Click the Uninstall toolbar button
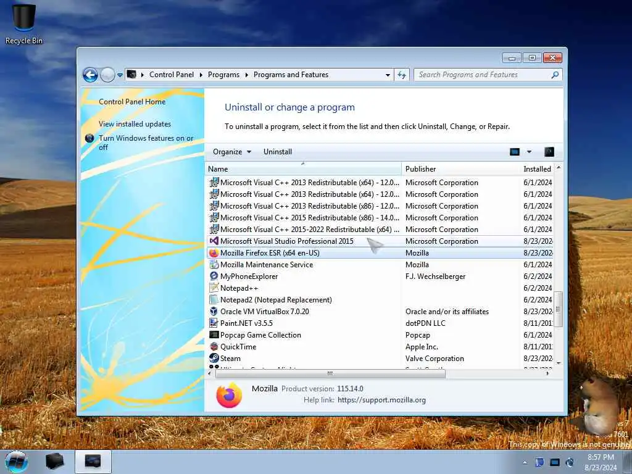Image resolution: width=632 pixels, height=474 pixels. coord(277,152)
